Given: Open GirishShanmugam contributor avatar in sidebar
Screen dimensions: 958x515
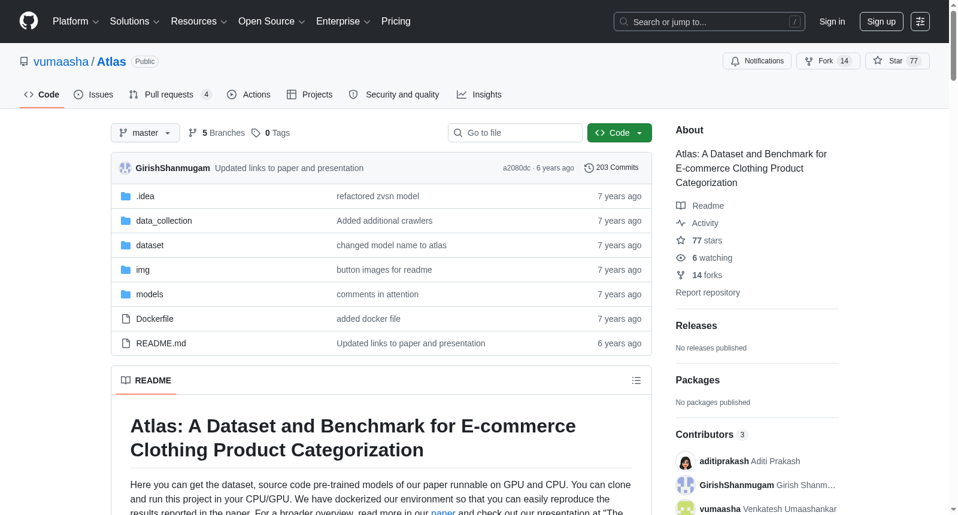Looking at the screenshot, I should click(686, 485).
